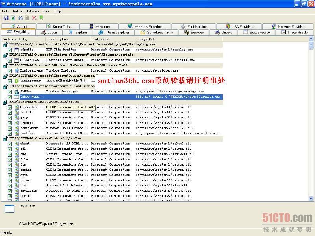Open the User menu
The image size is (315, 236).
point(46,11)
